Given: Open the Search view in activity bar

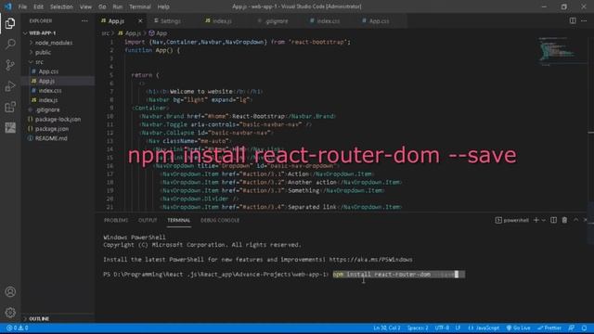Looking at the screenshot, I should [x=10, y=44].
